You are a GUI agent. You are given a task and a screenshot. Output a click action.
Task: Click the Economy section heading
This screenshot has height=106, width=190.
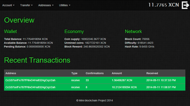pos(74,32)
